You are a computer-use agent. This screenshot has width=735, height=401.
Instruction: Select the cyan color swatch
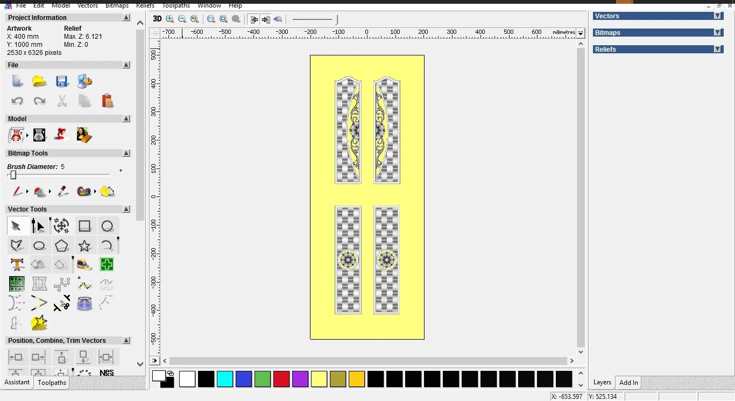pos(224,379)
